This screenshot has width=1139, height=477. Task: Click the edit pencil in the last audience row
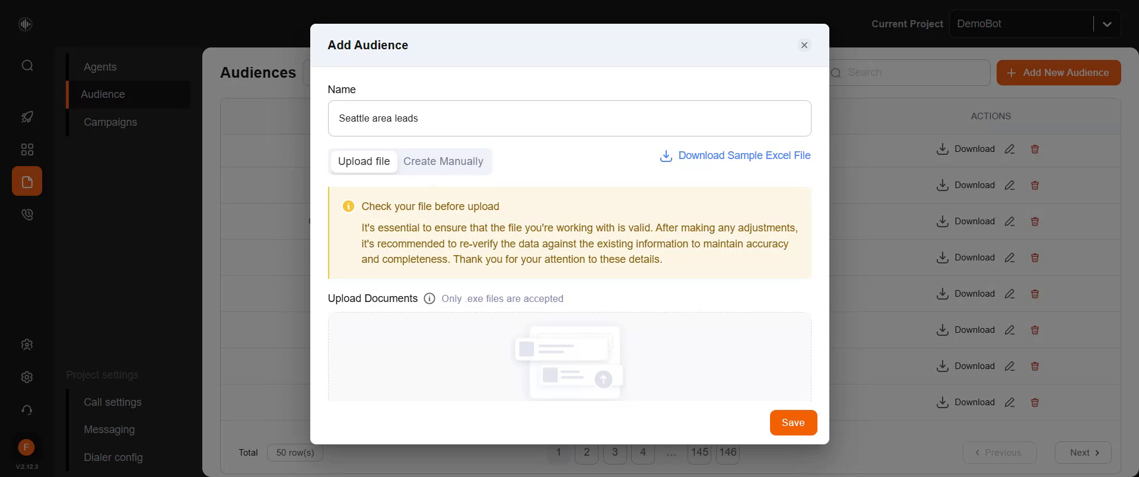tap(1010, 403)
